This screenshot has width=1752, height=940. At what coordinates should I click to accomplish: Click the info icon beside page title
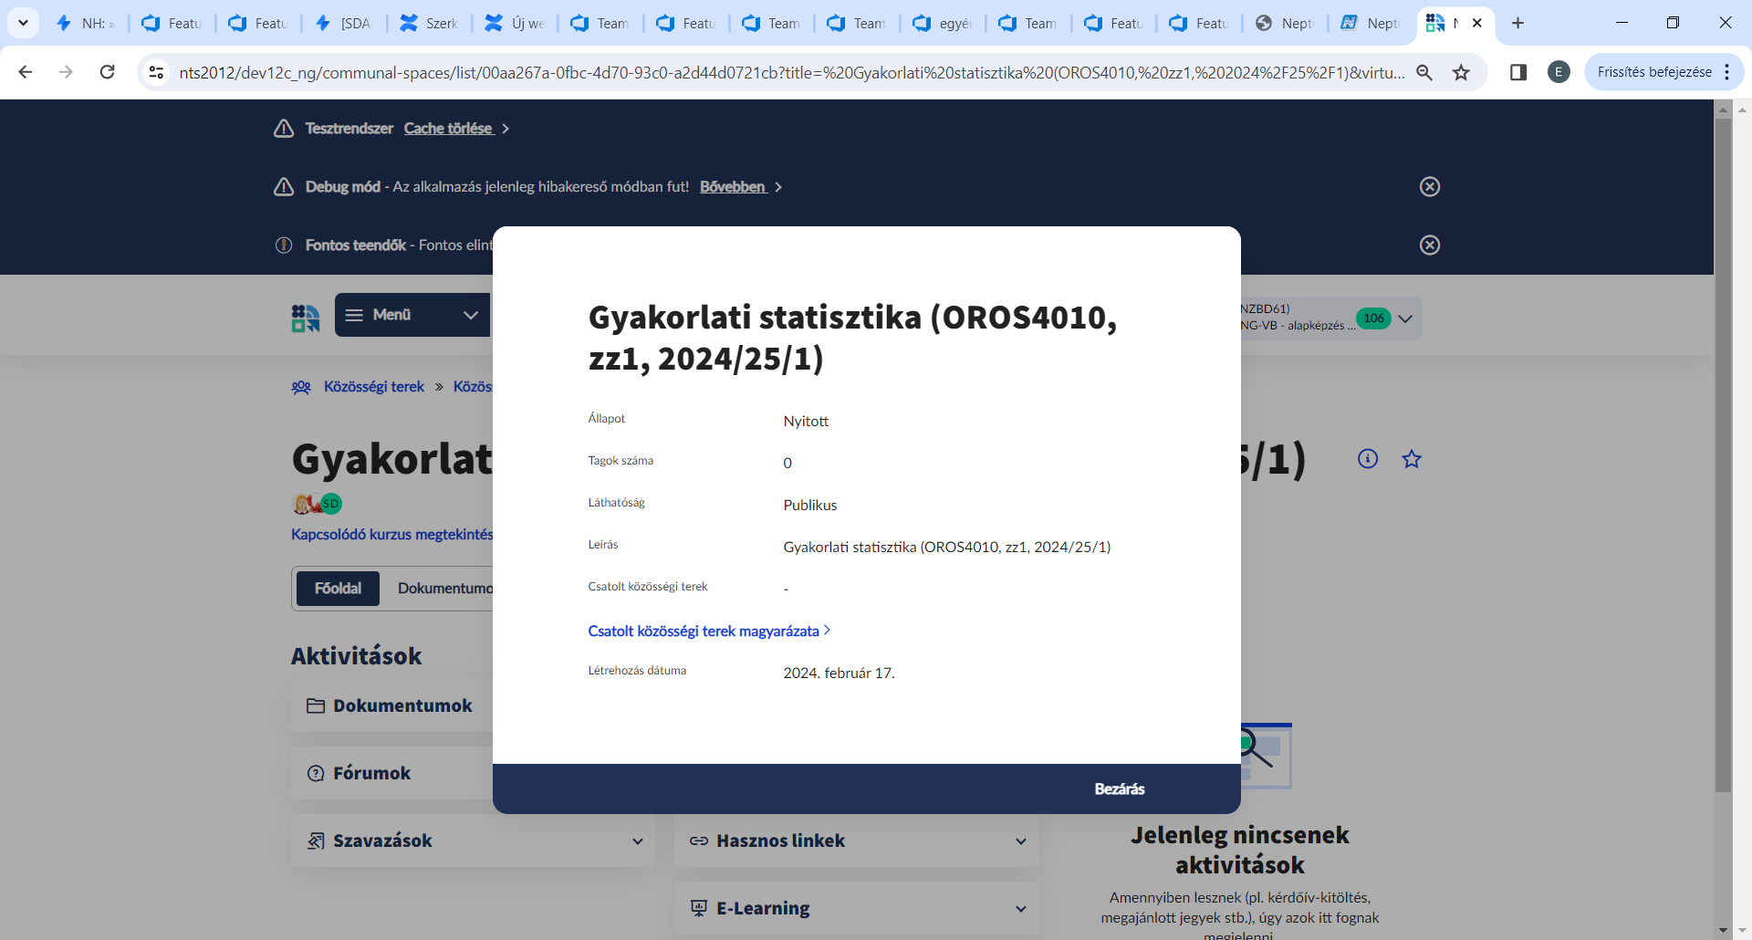point(1367,459)
